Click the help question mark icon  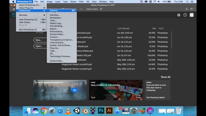click(185, 15)
